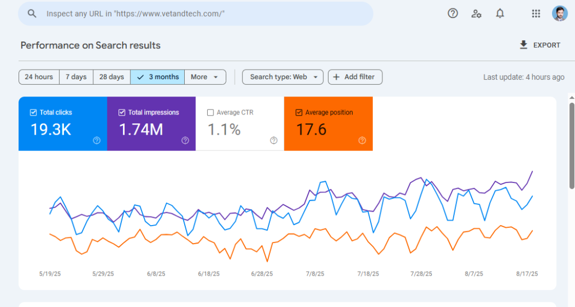View notifications bell icon
This screenshot has width=575, height=307.
pyautogui.click(x=500, y=13)
